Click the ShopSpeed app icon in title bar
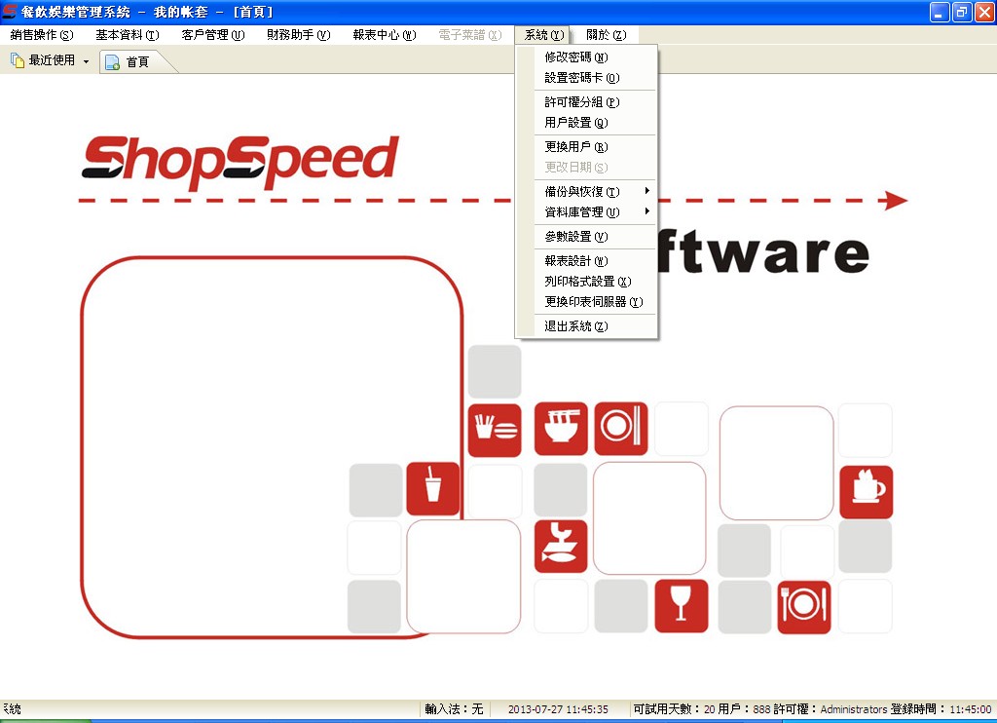Screen dimensions: 997x723 [x=9, y=12]
